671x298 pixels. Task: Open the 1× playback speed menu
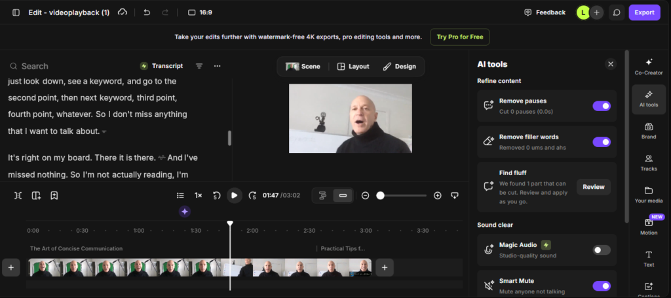pos(198,195)
